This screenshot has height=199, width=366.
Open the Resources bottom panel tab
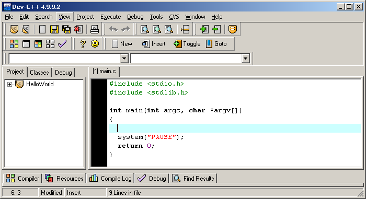[64, 179]
